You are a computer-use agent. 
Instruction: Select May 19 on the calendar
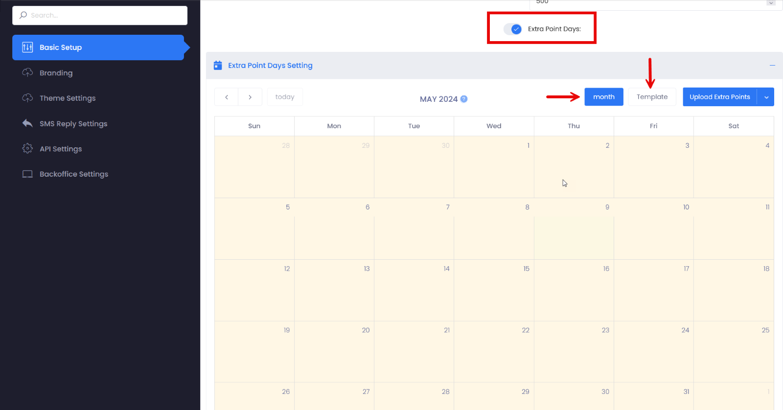[x=254, y=352]
